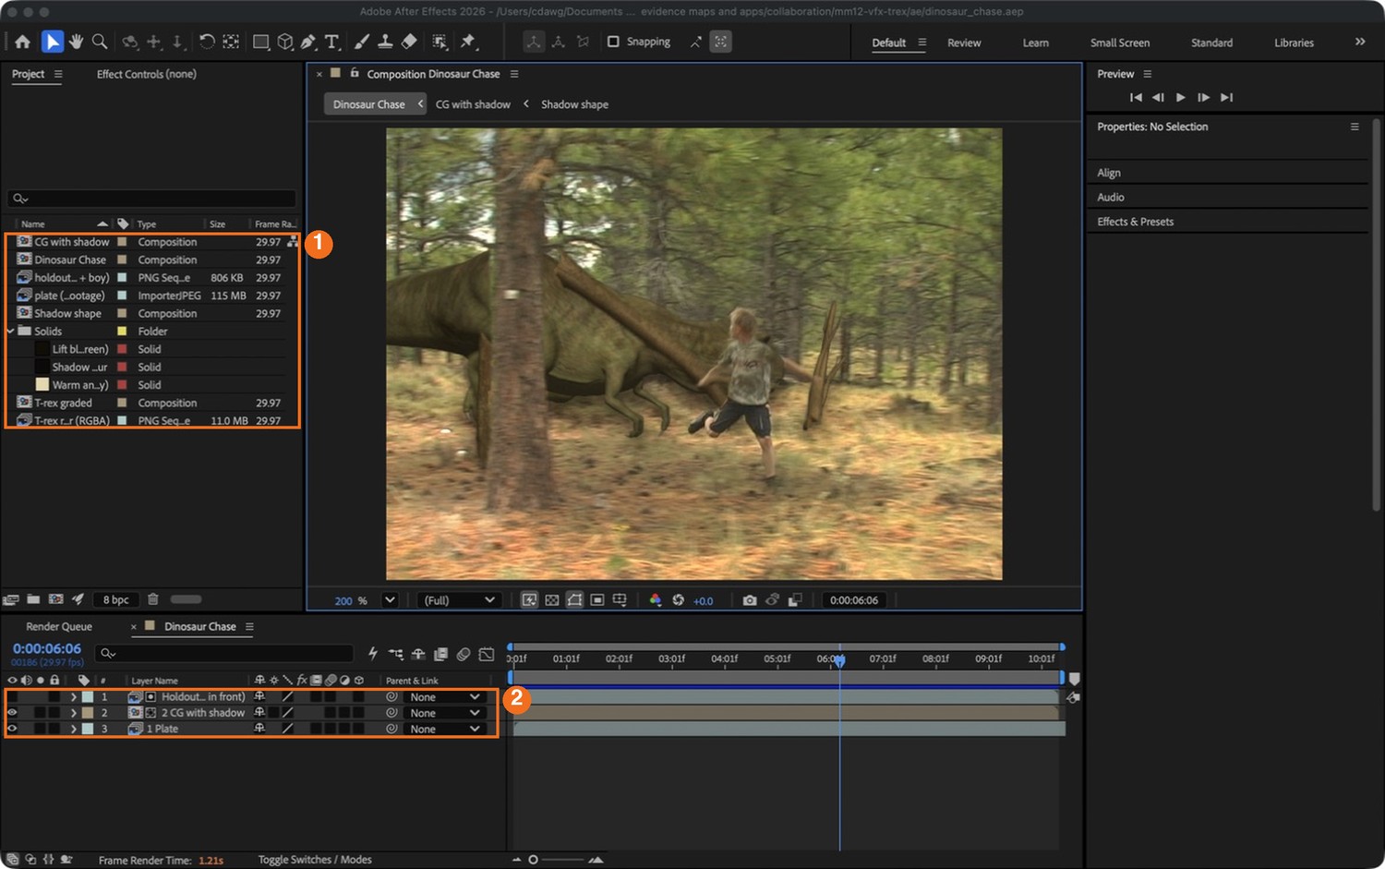Click the 8 bpc color depth button
The image size is (1385, 869).
(116, 599)
